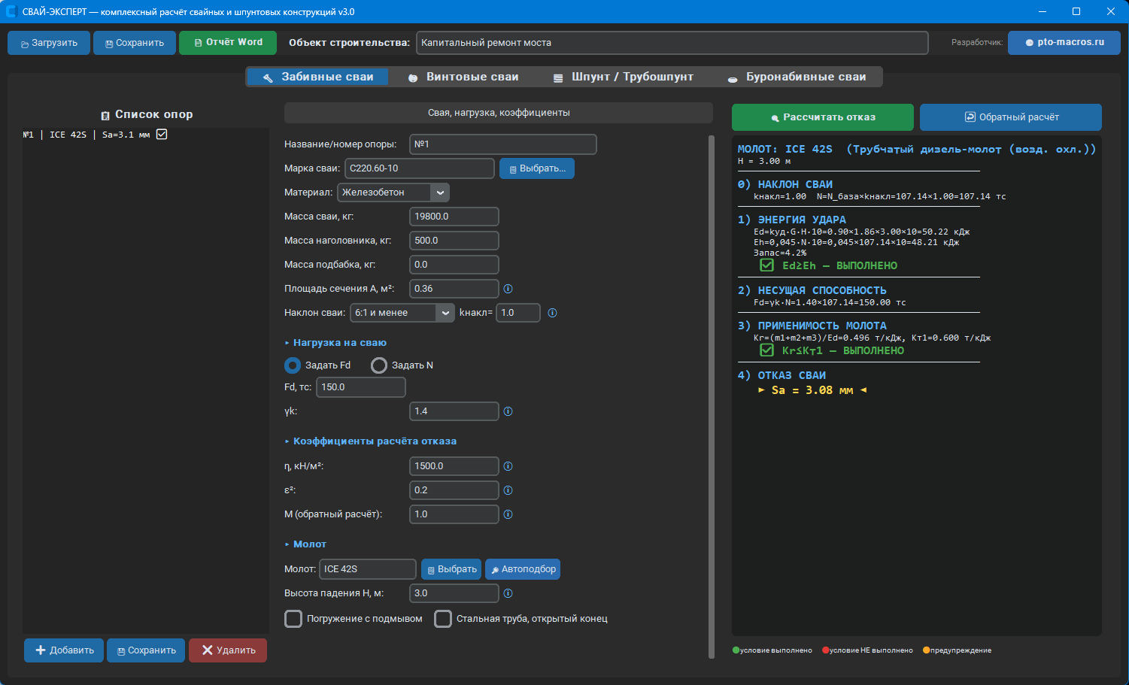1129x685 pixels.
Task: Click info icon for М (обратный расчёт)
Action: pyautogui.click(x=508, y=514)
